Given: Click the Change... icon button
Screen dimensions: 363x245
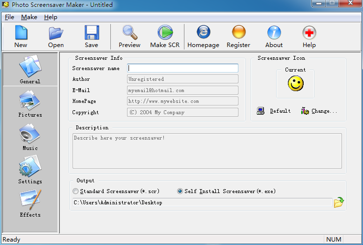Looking at the screenshot, I should pos(319,111).
